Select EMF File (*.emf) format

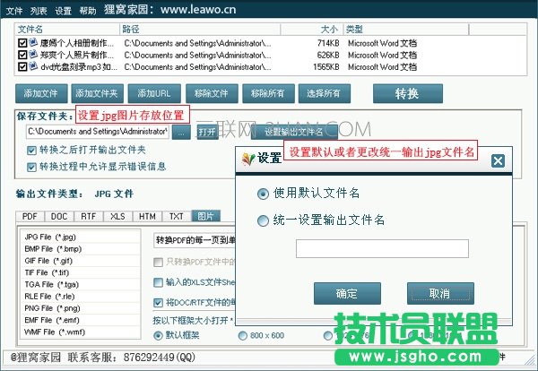click(x=81, y=320)
